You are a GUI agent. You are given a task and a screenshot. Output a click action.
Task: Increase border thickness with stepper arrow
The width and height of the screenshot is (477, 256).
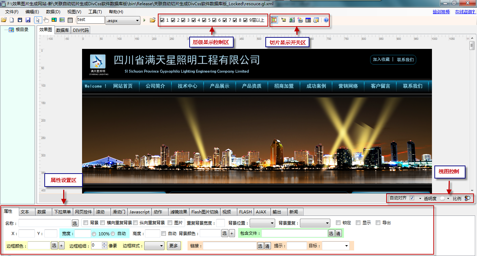tap(104, 244)
